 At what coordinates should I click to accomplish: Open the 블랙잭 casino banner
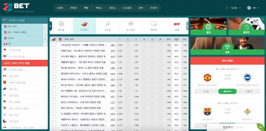tap(246, 26)
